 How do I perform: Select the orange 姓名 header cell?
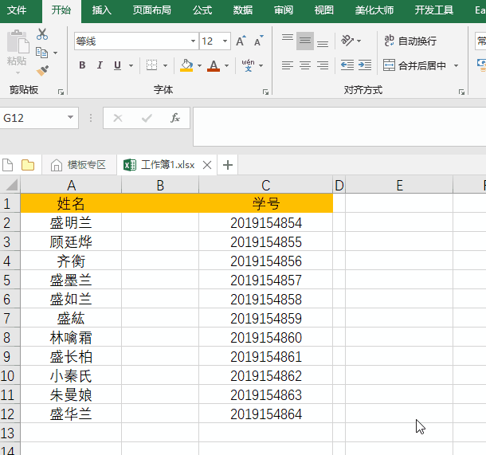tap(71, 203)
